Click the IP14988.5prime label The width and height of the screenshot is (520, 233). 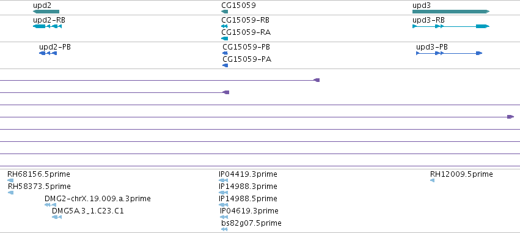click(x=247, y=199)
